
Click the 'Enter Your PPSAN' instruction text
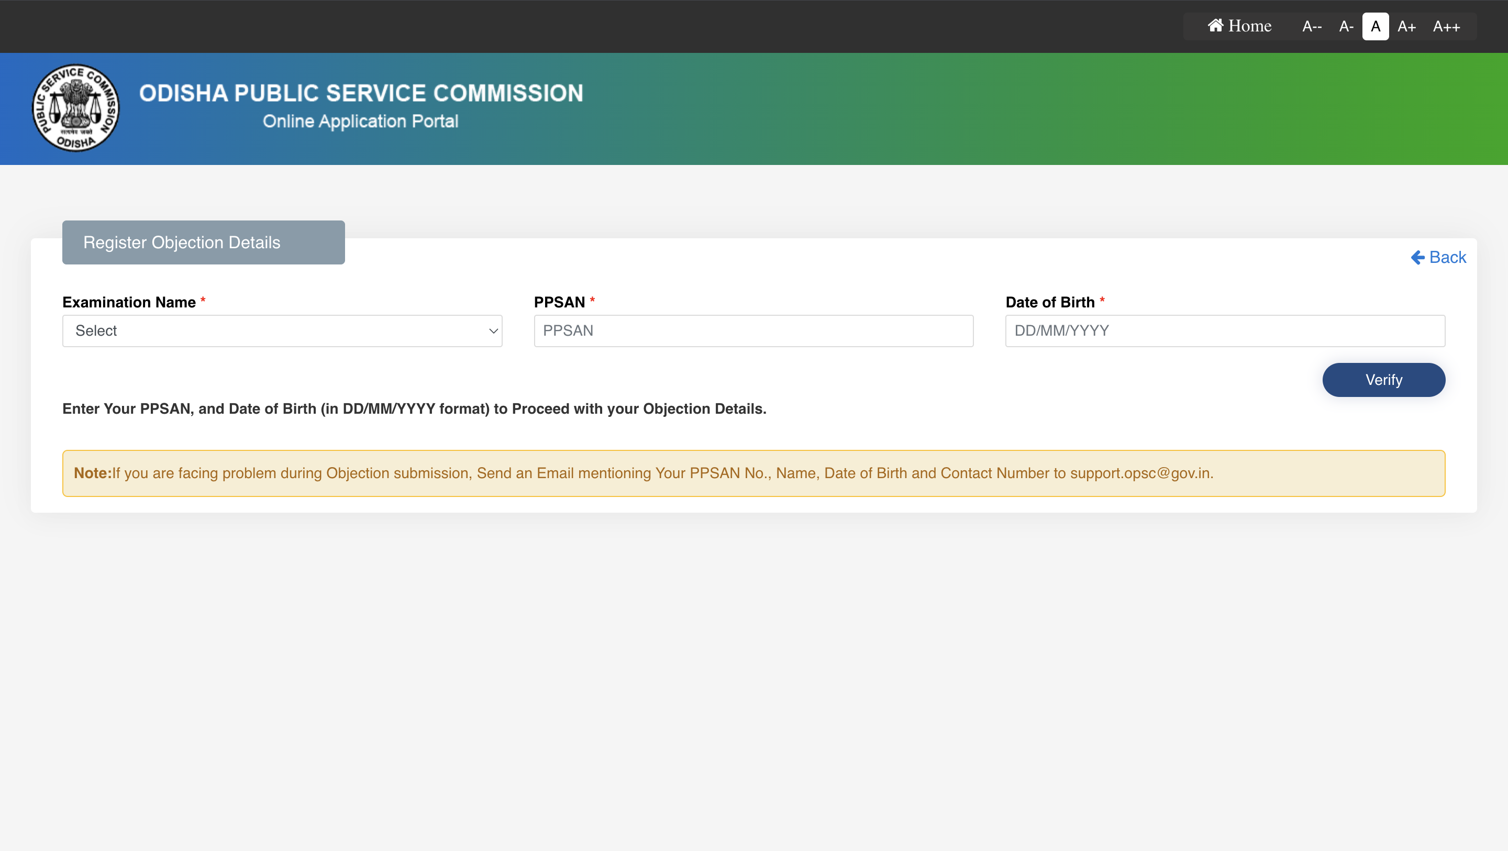click(x=415, y=409)
